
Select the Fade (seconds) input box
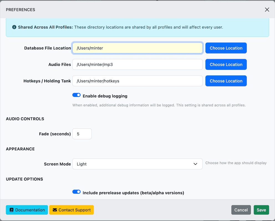tap(82, 134)
